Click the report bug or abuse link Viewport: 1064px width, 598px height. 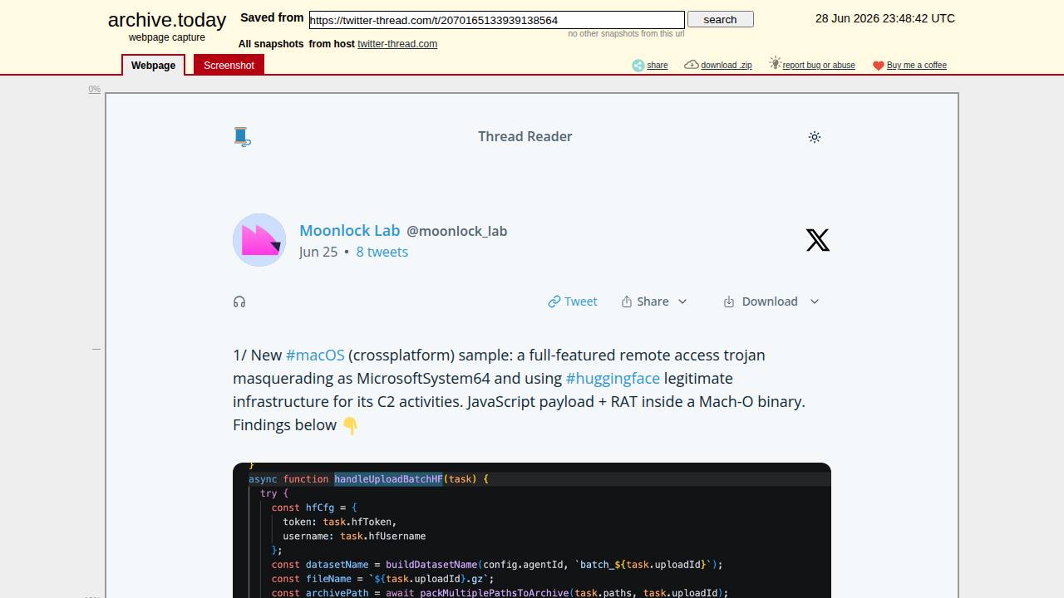pyautogui.click(x=819, y=66)
